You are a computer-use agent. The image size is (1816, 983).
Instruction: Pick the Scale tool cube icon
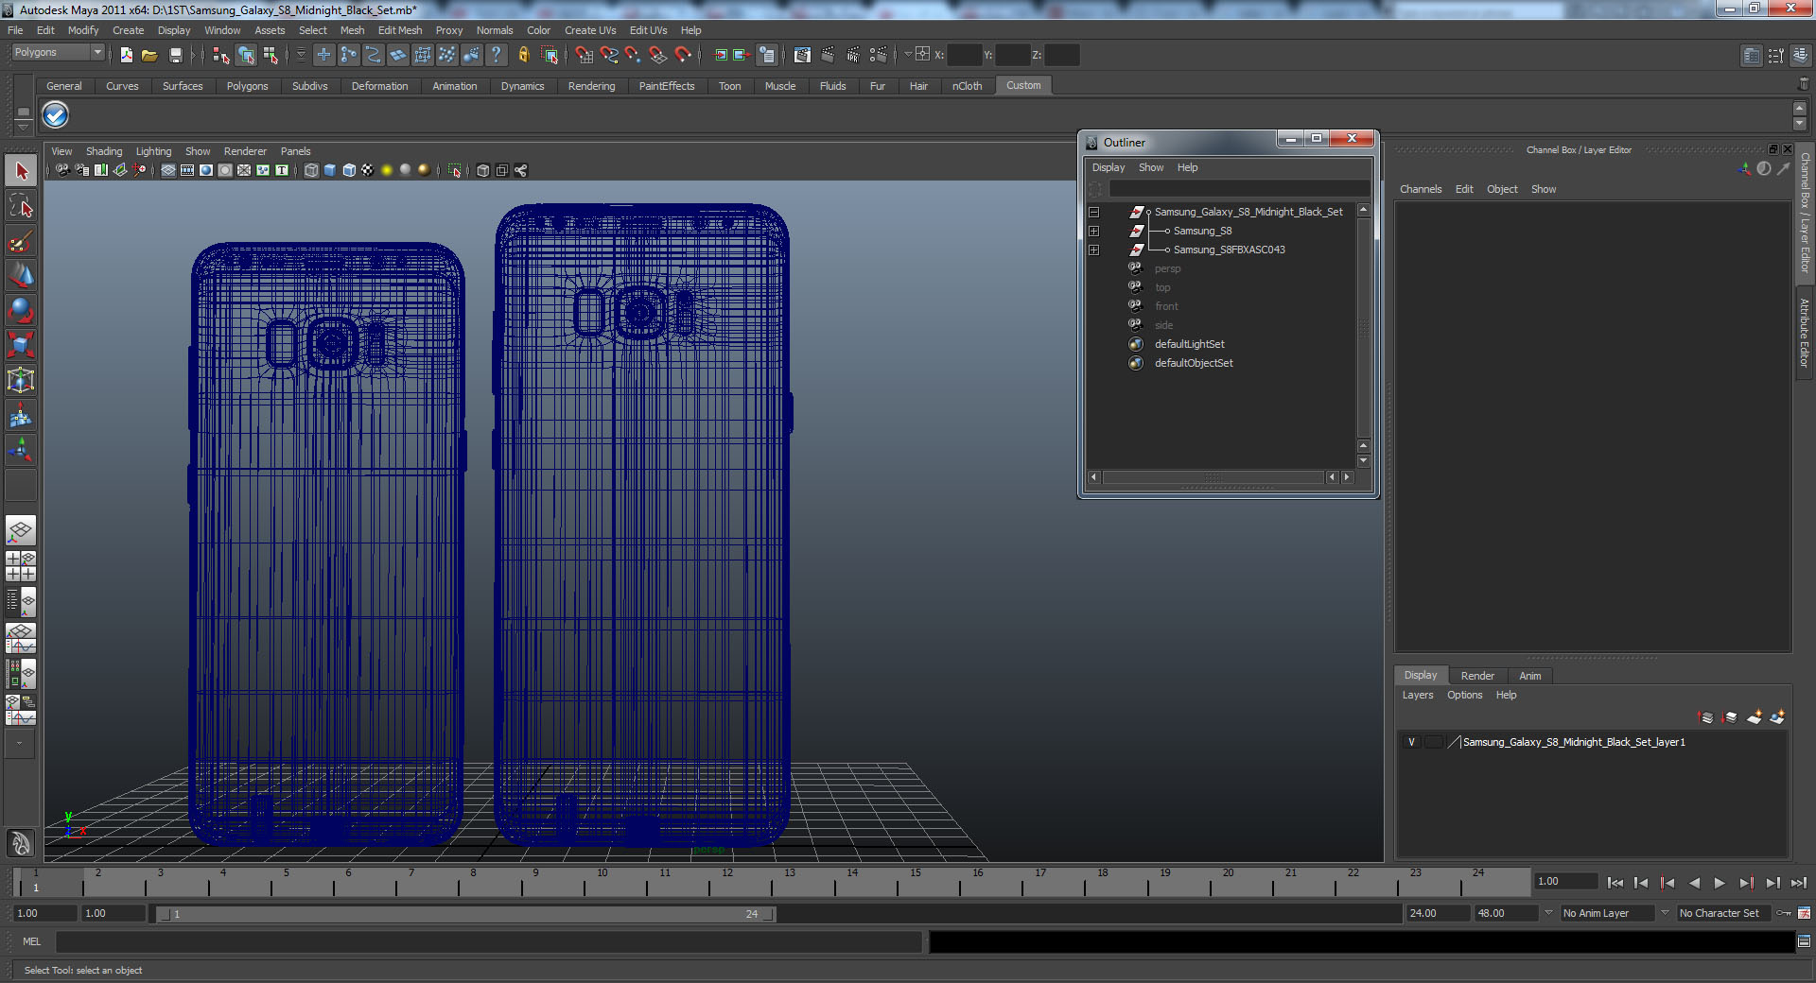pyautogui.click(x=21, y=345)
